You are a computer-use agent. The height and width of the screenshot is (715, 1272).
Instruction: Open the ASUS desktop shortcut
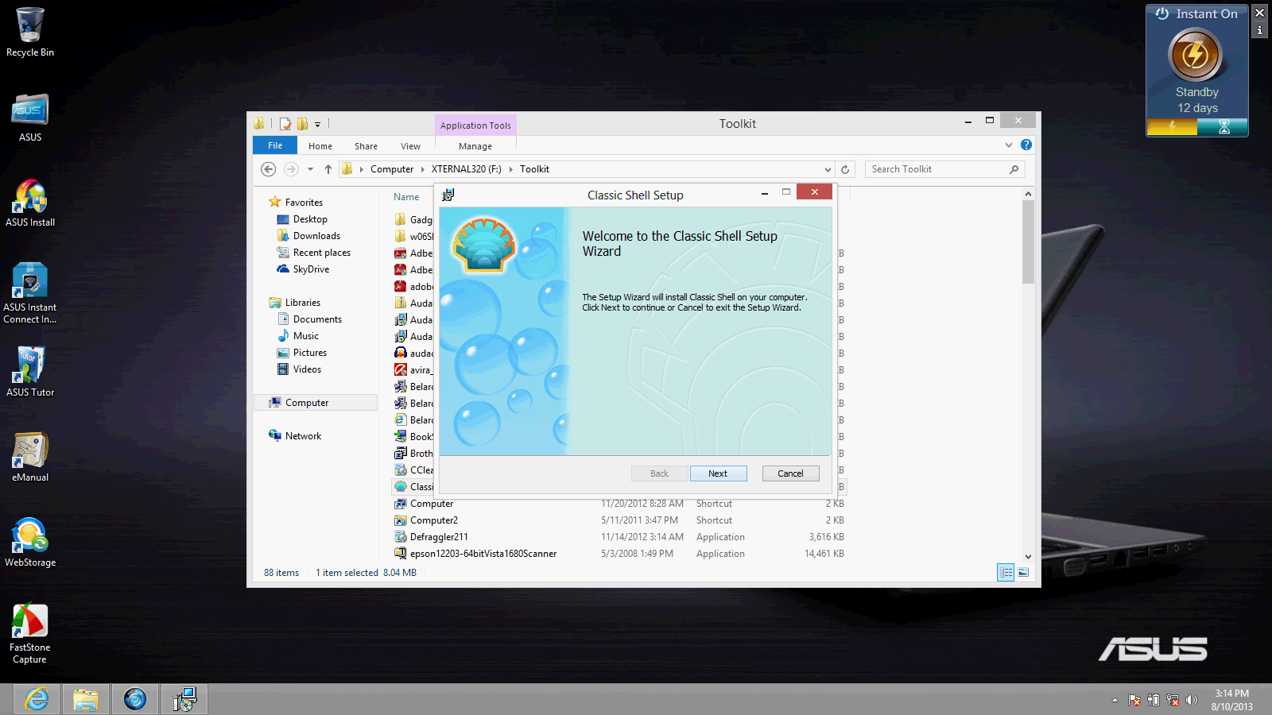click(x=30, y=118)
